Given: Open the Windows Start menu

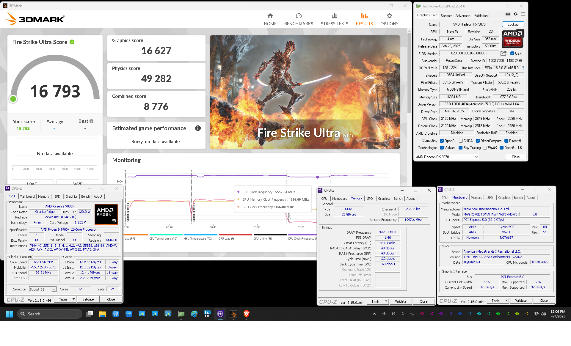Looking at the screenshot, I should 10,314.
